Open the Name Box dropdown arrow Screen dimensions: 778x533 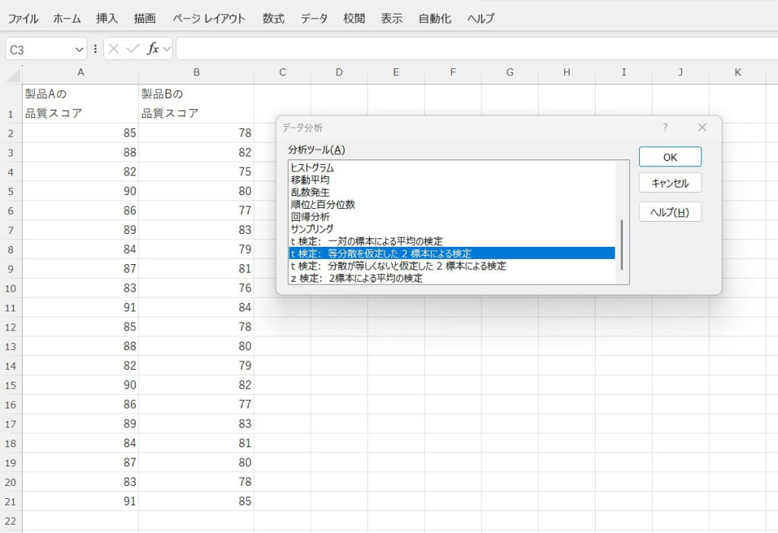pos(80,49)
